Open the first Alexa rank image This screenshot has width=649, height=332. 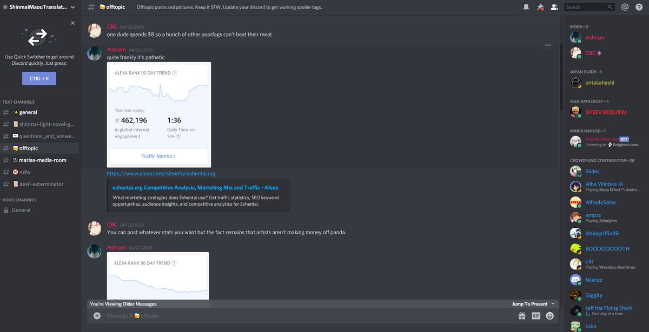[159, 114]
